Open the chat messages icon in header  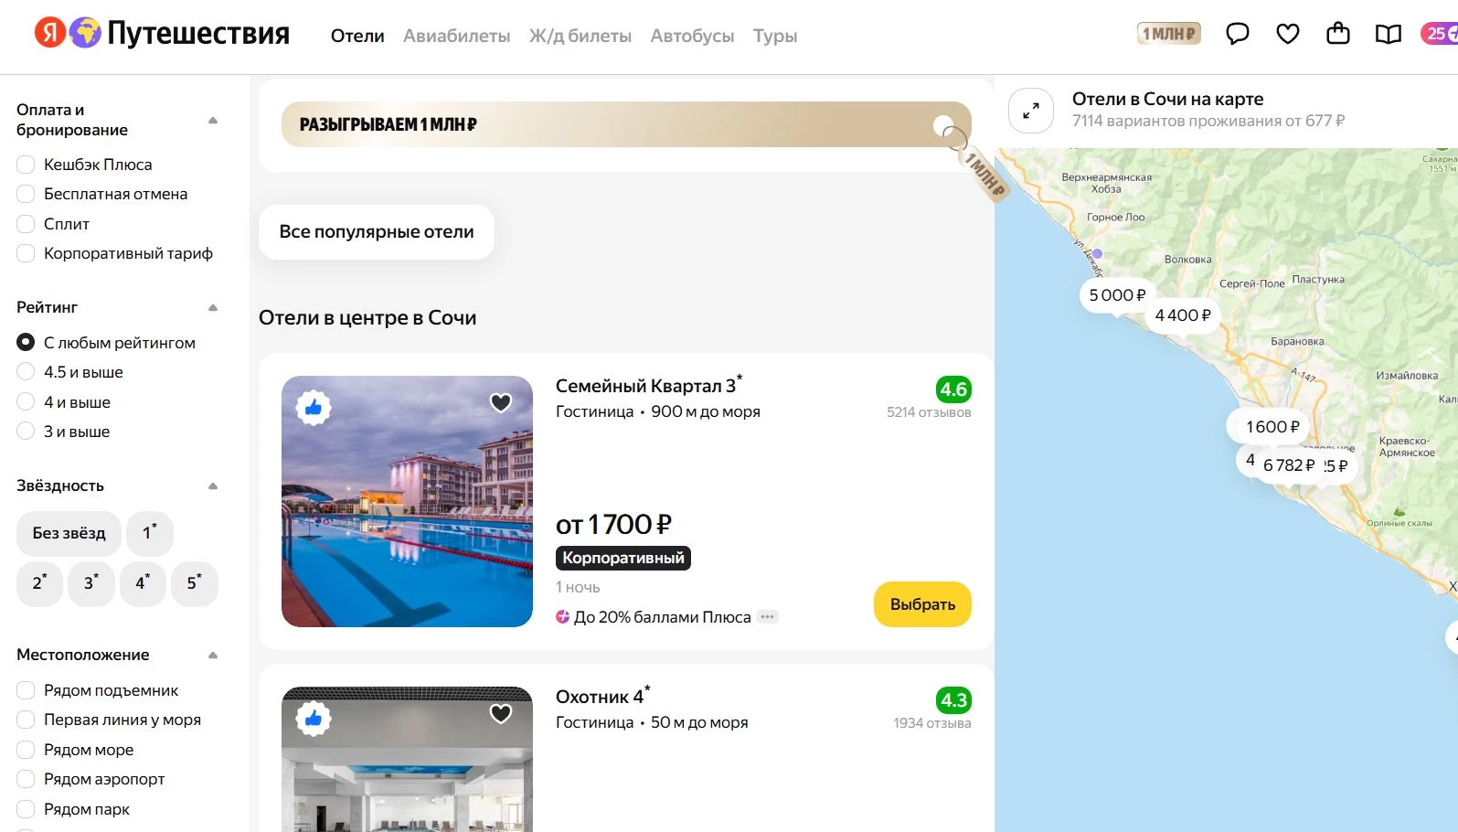1237,35
